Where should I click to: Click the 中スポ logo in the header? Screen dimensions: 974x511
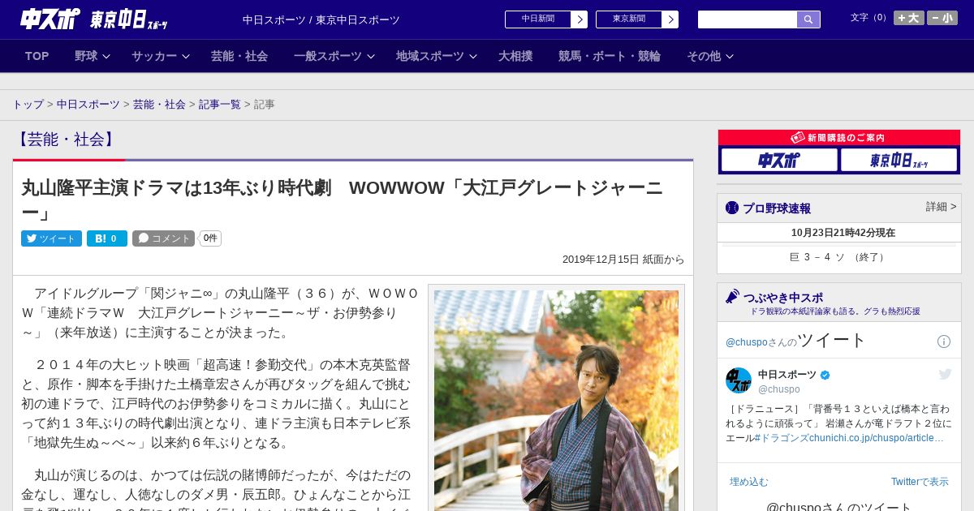(x=50, y=19)
